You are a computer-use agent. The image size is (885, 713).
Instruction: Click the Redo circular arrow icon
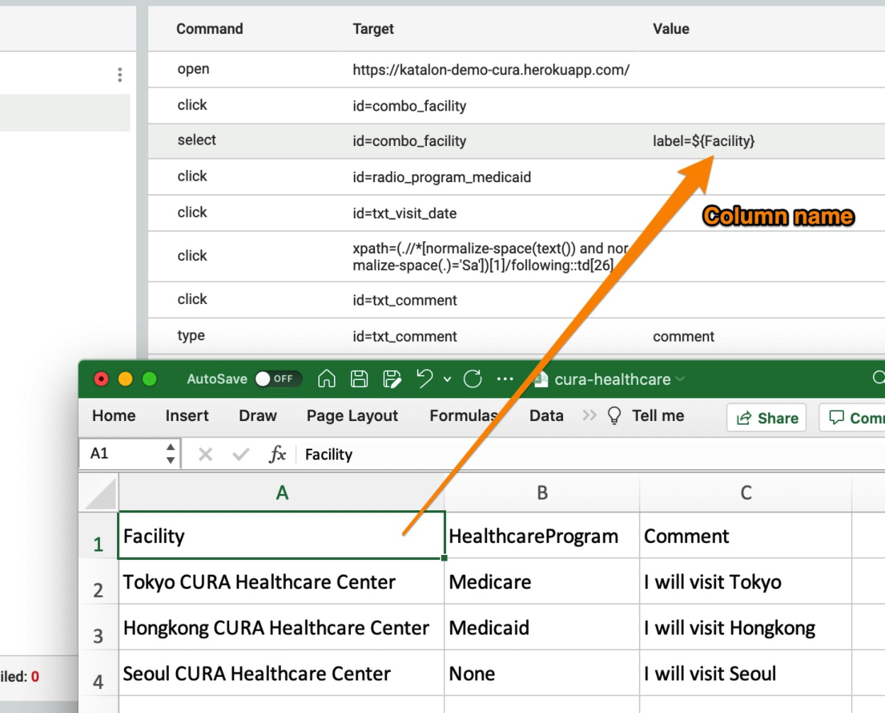472,379
